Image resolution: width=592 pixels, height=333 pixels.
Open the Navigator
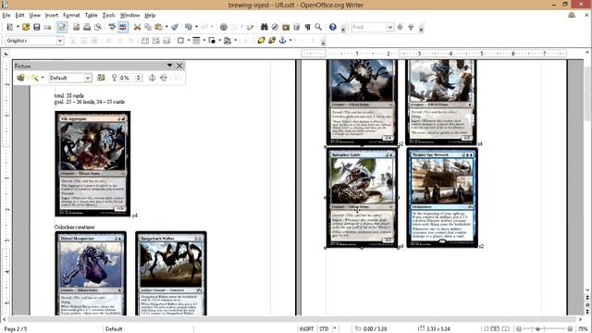tap(276, 27)
